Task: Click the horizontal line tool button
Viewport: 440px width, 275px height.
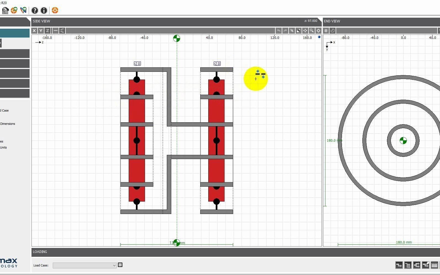Action: pos(56,31)
